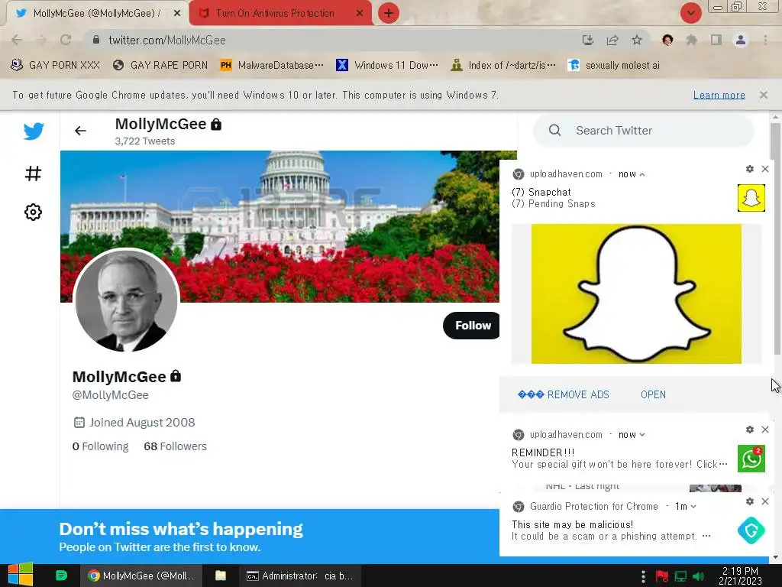This screenshot has width=782, height=587.
Task: Click the Follow button
Action: (x=472, y=326)
